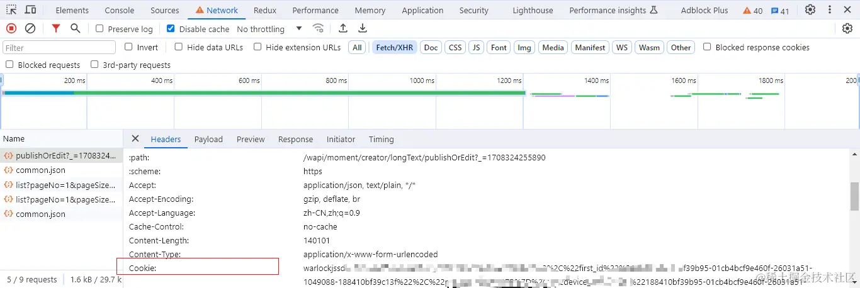Image resolution: width=860 pixels, height=288 pixels.
Task: Click the Name column header
Action: (x=61, y=139)
